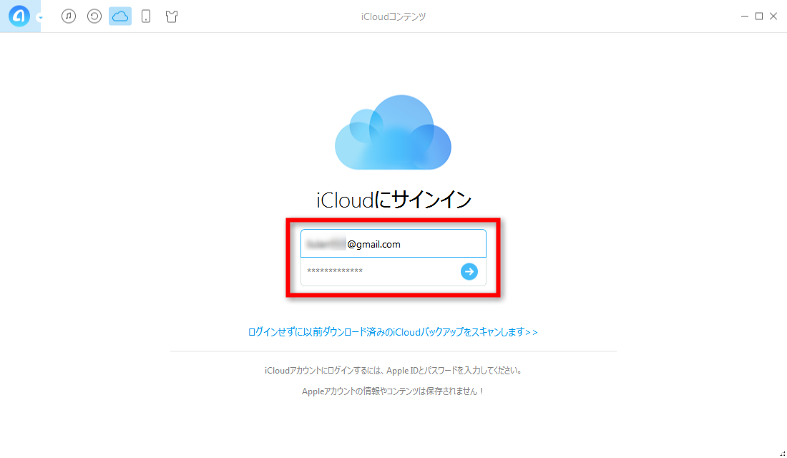This screenshot has width=787, height=458.
Task: Open the device manager phone icon
Action: (x=146, y=16)
